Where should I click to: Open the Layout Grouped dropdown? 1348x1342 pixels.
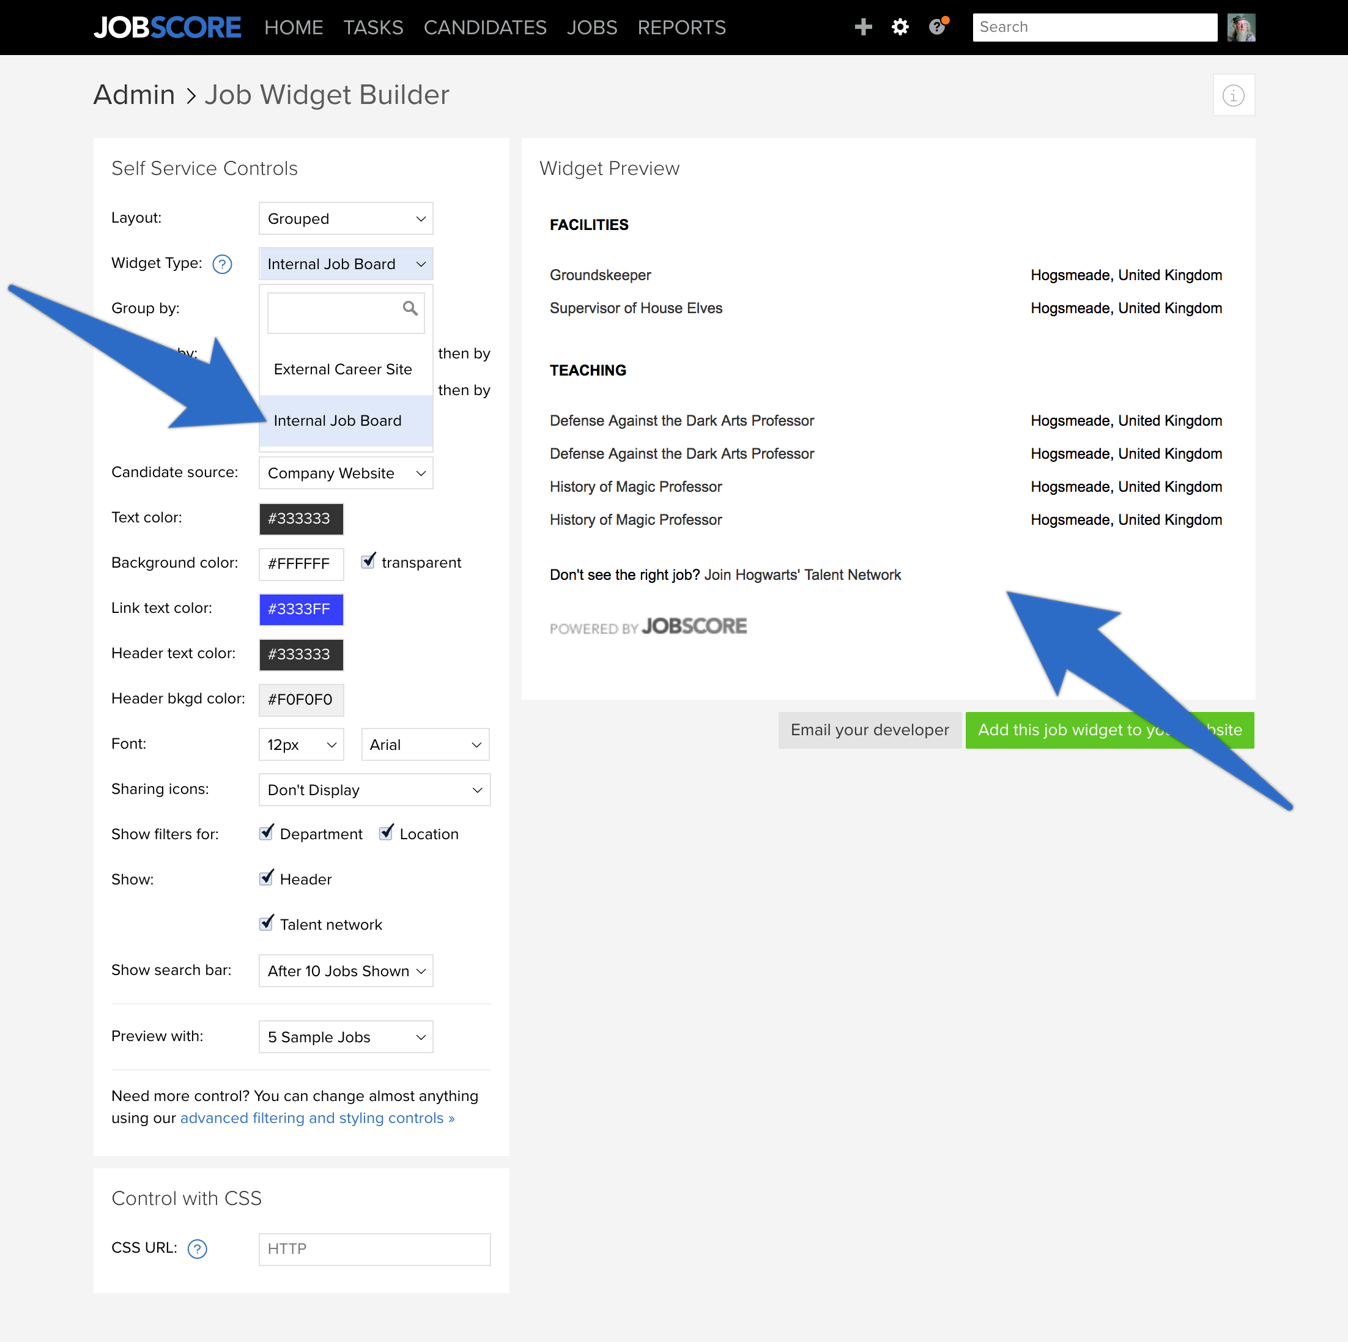click(346, 218)
